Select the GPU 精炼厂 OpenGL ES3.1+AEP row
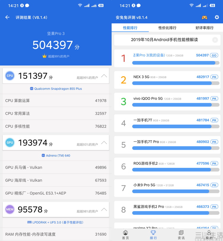This screenshot has width=223, height=241. point(56,193)
